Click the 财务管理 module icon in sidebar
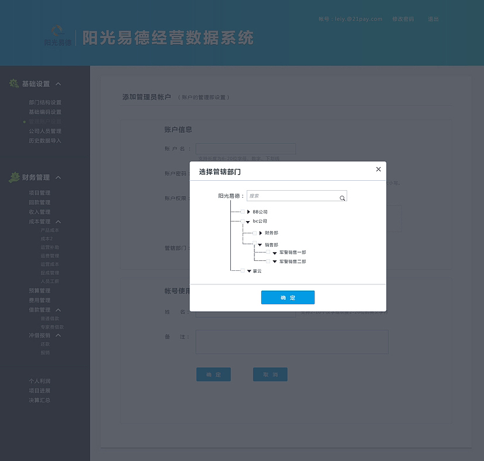 (x=14, y=177)
